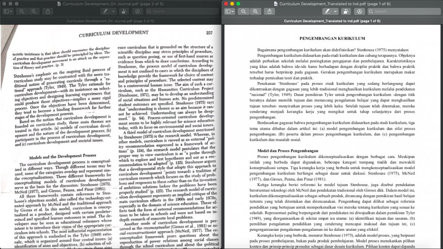Click the Search field in Ori Journal window

[x=183, y=12]
